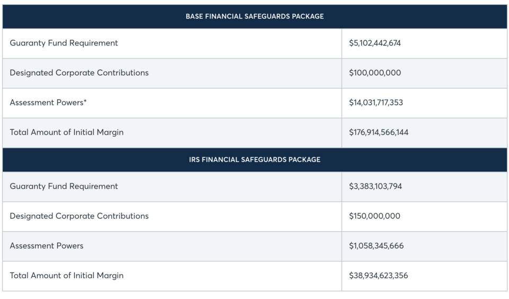Click Assessment Powers label in IRS package
509x299 pixels.
point(46,245)
